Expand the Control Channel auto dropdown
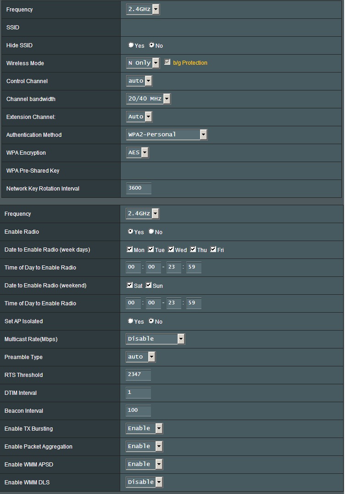Viewport: 345px width, 494px height. click(x=139, y=81)
